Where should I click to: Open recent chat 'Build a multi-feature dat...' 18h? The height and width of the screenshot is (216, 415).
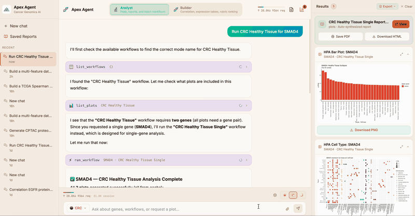(x=29, y=118)
